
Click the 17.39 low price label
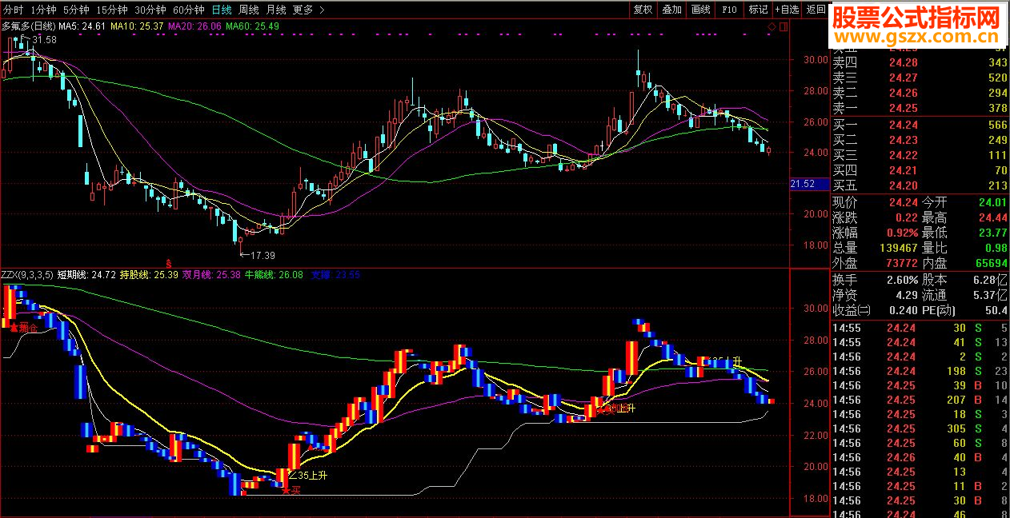[x=263, y=255]
